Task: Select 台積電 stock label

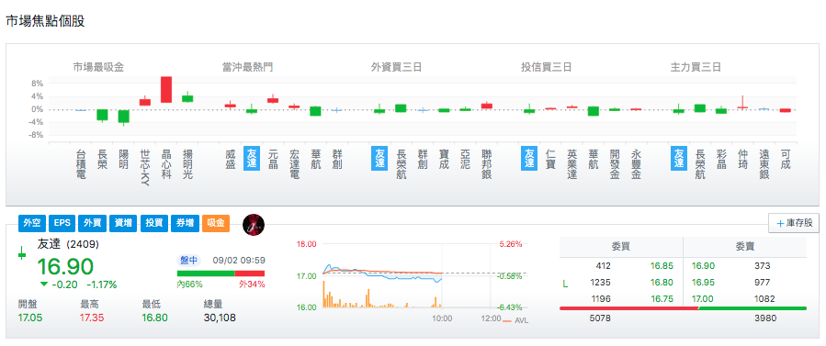Action: 81,163
